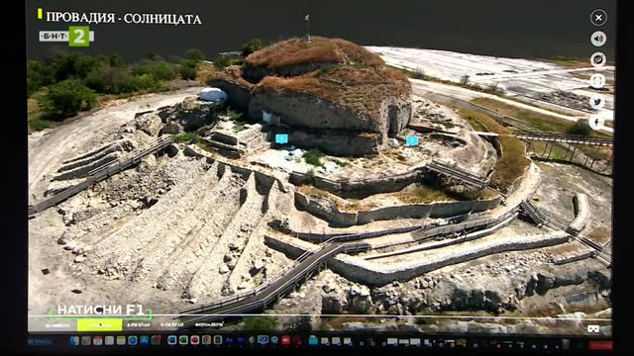Click the БНТ 2 channel logo
Image resolution: width=634 pixels, height=356 pixels.
click(66, 37)
